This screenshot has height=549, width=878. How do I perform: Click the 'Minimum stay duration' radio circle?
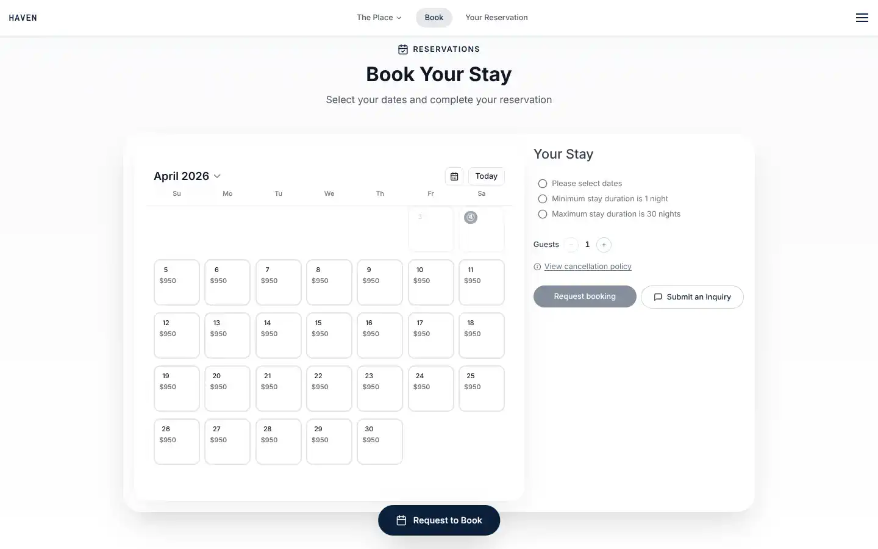click(x=543, y=199)
